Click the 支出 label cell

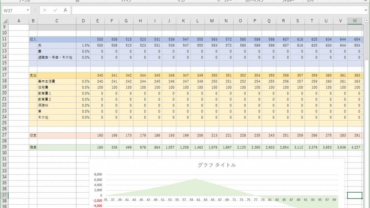click(33, 75)
